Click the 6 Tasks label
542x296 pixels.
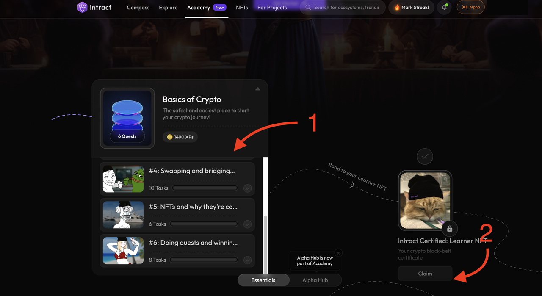point(158,224)
